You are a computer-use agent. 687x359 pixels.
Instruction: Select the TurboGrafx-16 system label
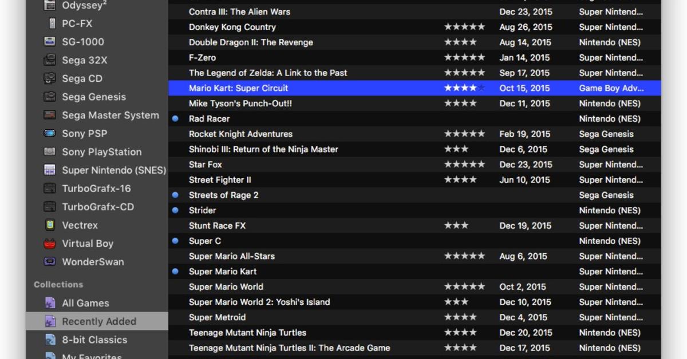pos(96,188)
